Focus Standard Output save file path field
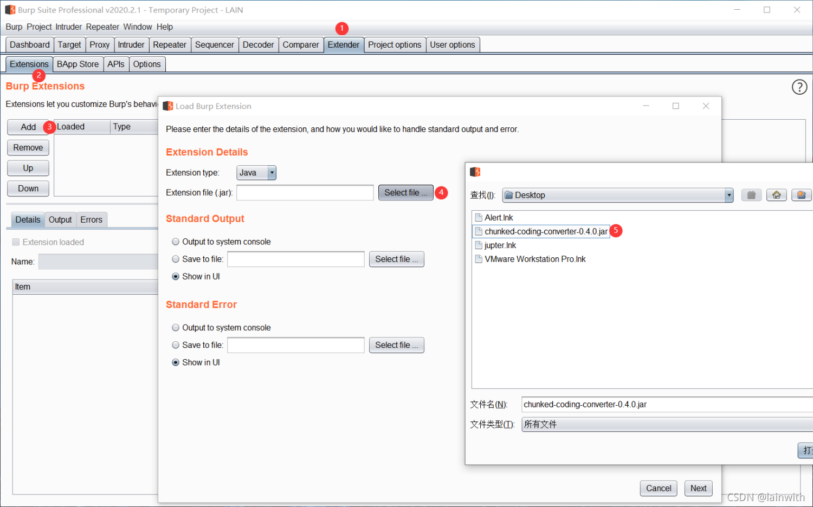Viewport: 813px width, 507px height. click(x=296, y=259)
